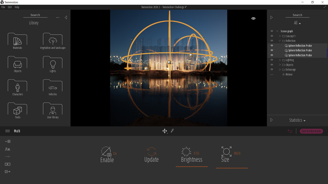Open the Tools library folder
Viewport: 328px width, 184px height.
(x=17, y=111)
